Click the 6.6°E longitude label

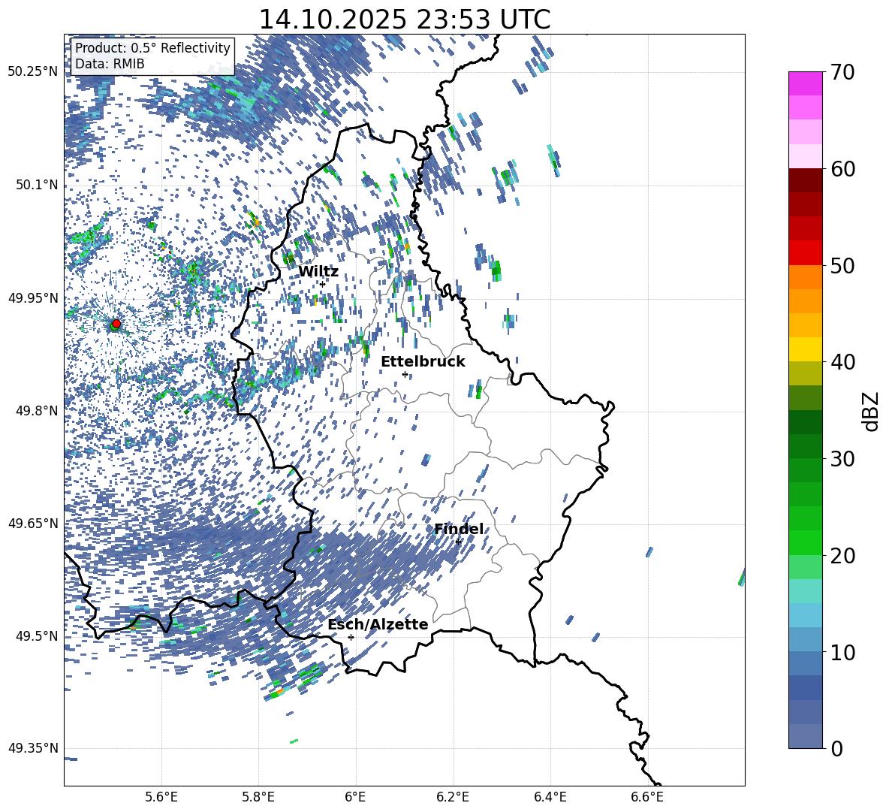[x=647, y=797]
